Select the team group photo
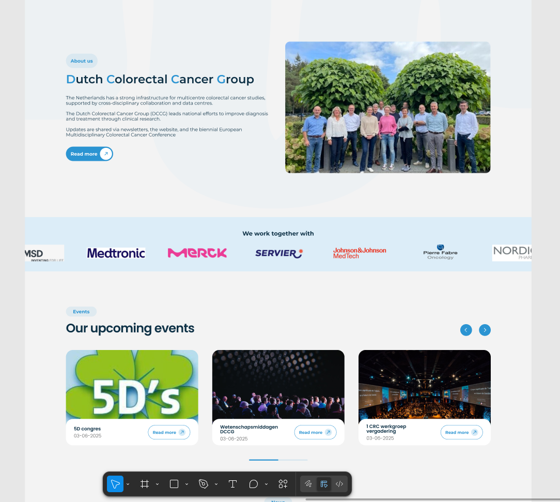 coord(387,107)
